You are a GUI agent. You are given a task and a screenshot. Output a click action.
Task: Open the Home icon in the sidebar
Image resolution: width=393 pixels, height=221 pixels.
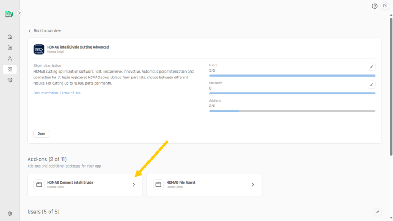pos(10,37)
